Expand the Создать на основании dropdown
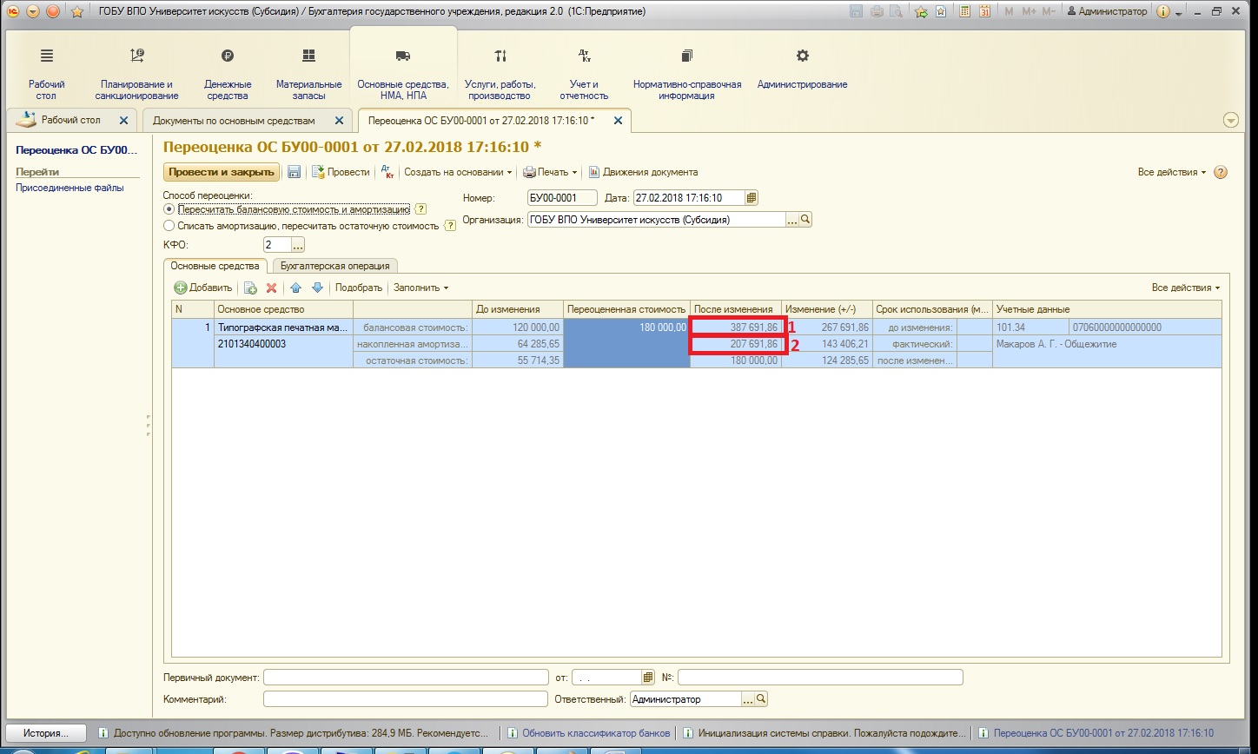This screenshot has height=754, width=1258. (458, 172)
